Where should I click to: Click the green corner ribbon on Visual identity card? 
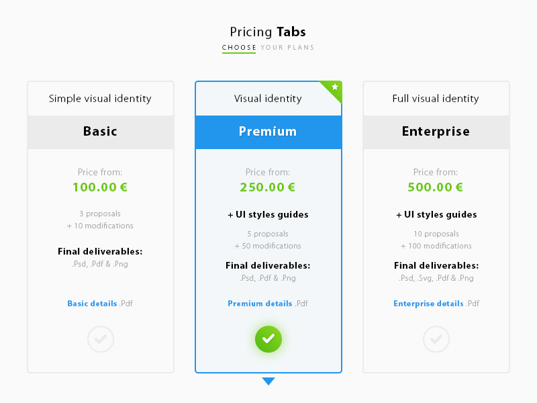tap(332, 89)
